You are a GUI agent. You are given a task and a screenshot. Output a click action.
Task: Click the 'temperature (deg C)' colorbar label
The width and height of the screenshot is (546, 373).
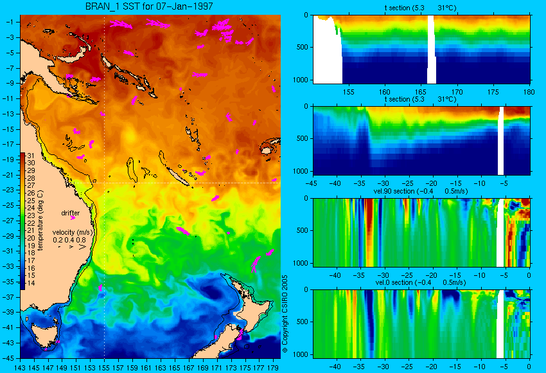tap(40, 221)
